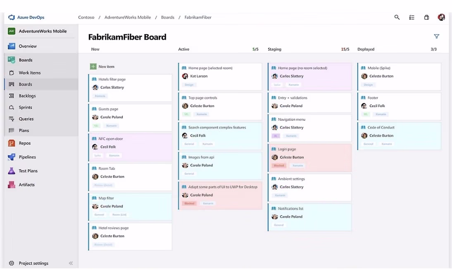
Task: Open Ambient settings card title
Action: pos(291,179)
